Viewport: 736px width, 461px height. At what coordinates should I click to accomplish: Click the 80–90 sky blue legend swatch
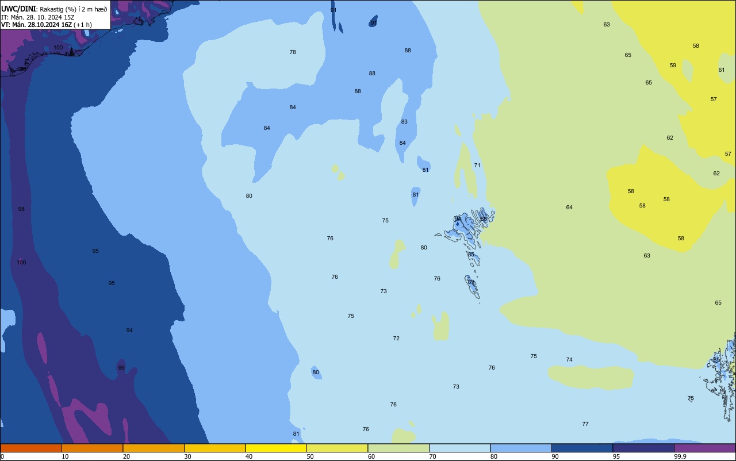click(x=521, y=448)
